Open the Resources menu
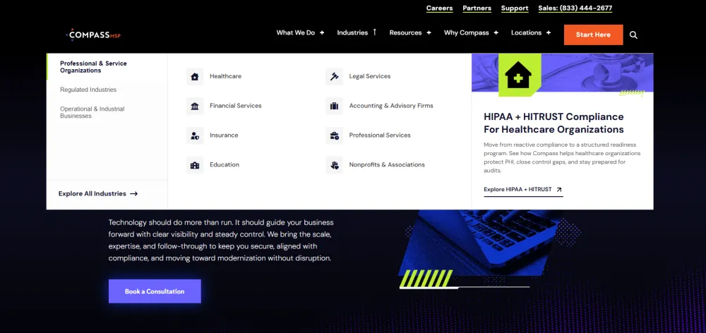 pyautogui.click(x=405, y=33)
